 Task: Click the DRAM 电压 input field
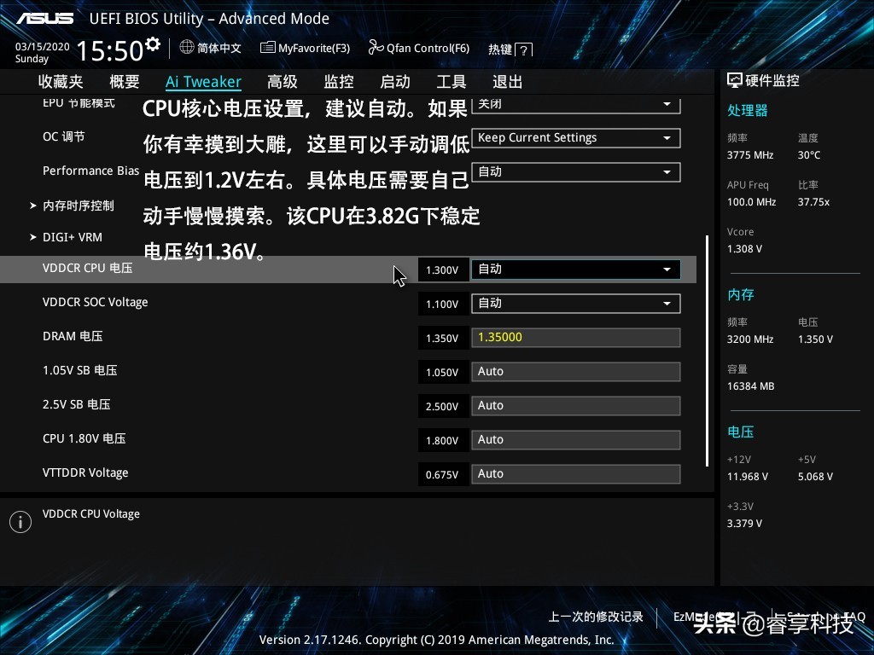coord(575,338)
